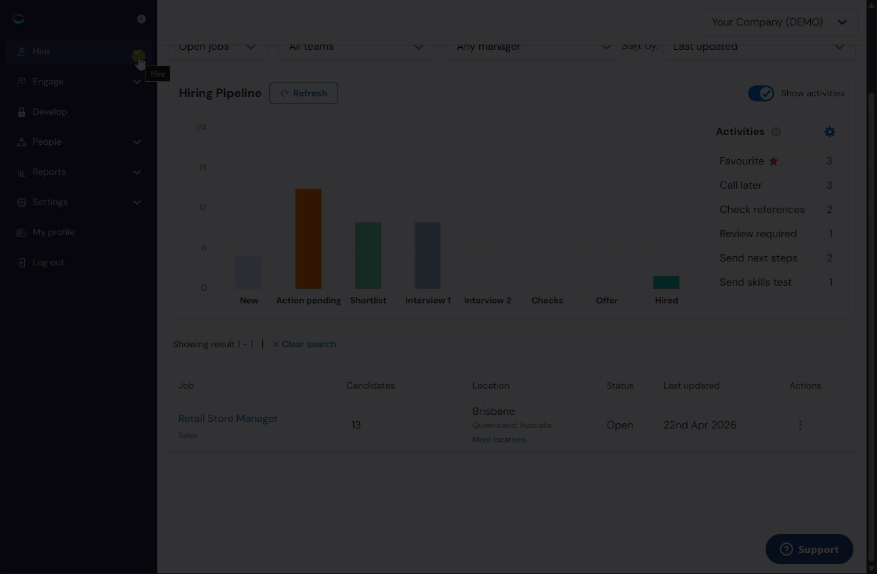Viewport: 877px width, 574px height.
Task: Click the Call later activity count
Action: click(829, 185)
